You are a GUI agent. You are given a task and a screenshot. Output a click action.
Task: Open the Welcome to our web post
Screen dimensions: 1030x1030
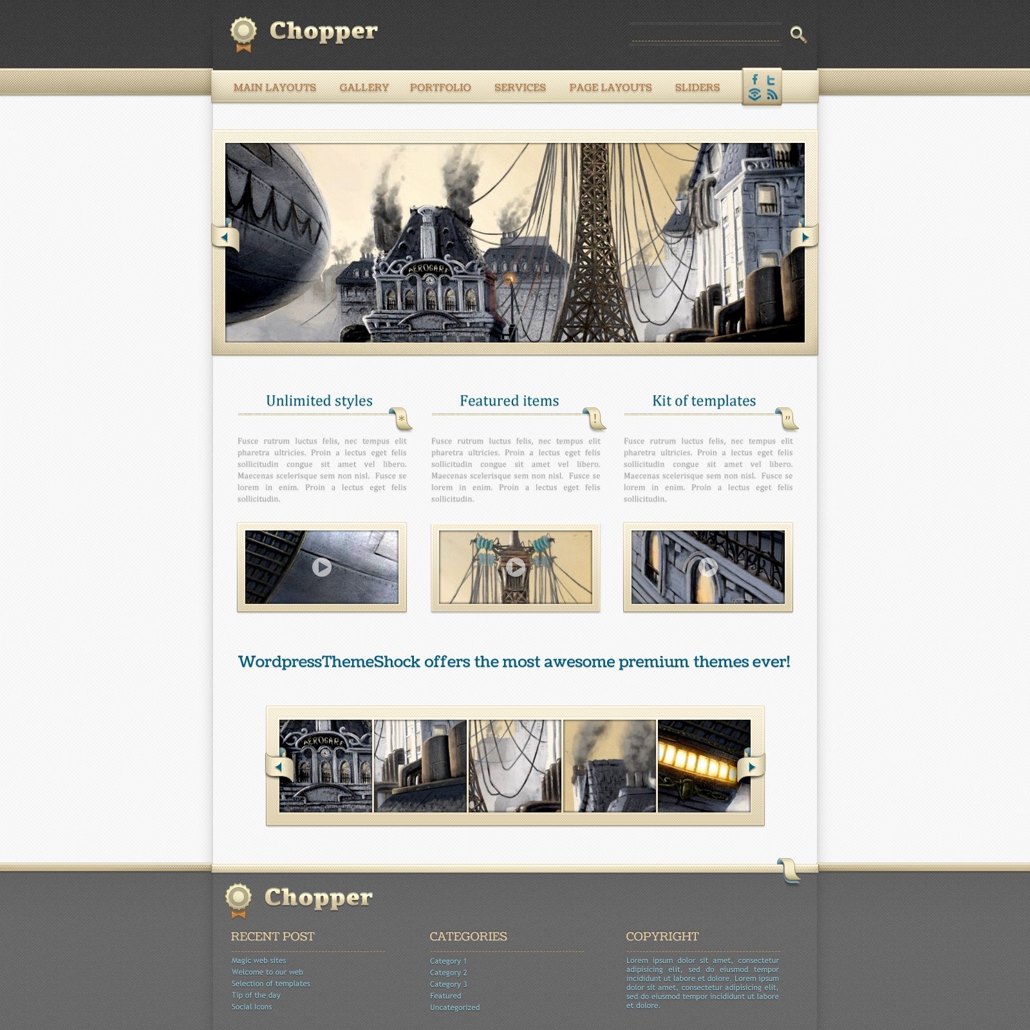267,972
